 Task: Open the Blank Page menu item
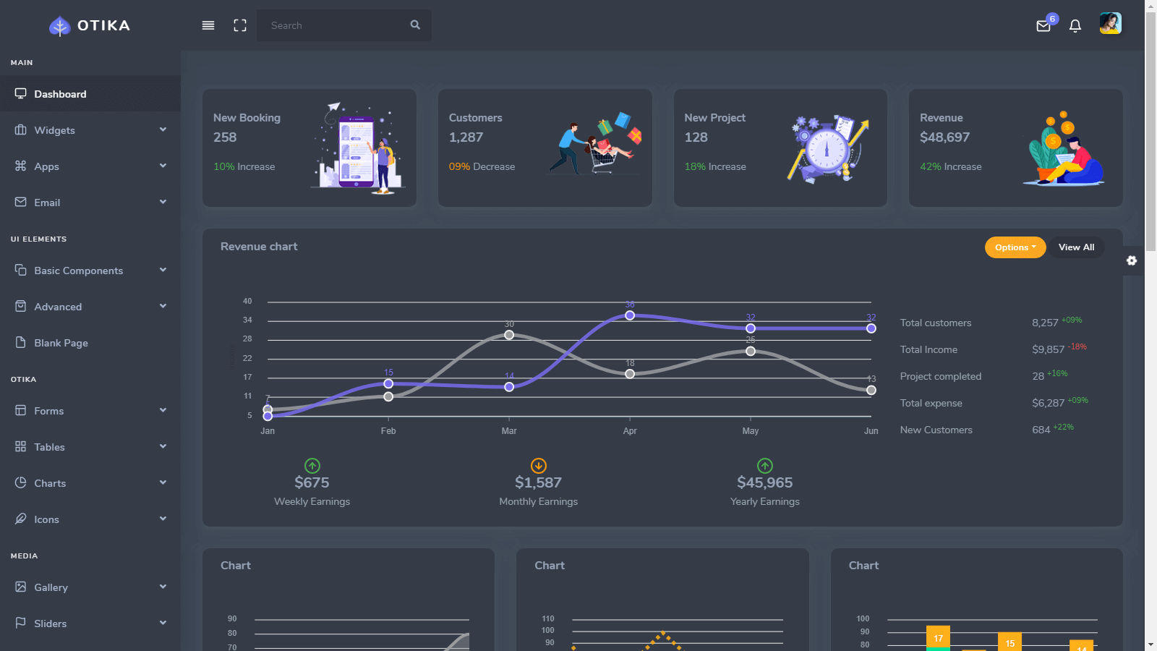pos(90,342)
